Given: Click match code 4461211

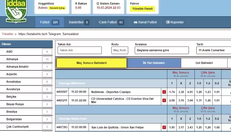Looking at the screenshot, I should [x=62, y=101].
